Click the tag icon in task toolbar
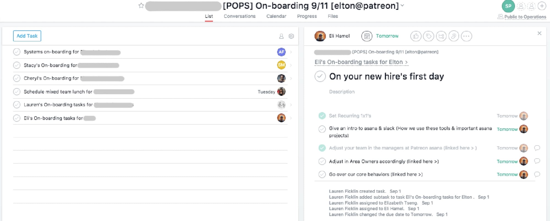Viewport: 550px width, 221px height. [x=428, y=36]
